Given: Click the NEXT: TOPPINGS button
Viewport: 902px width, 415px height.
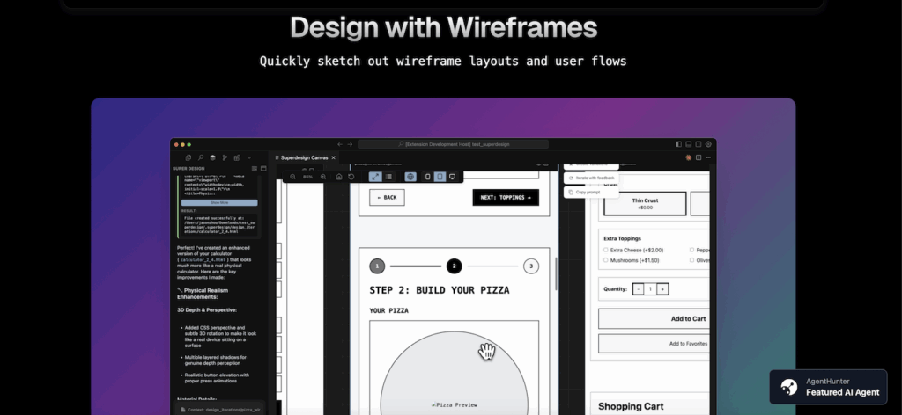Looking at the screenshot, I should (505, 198).
